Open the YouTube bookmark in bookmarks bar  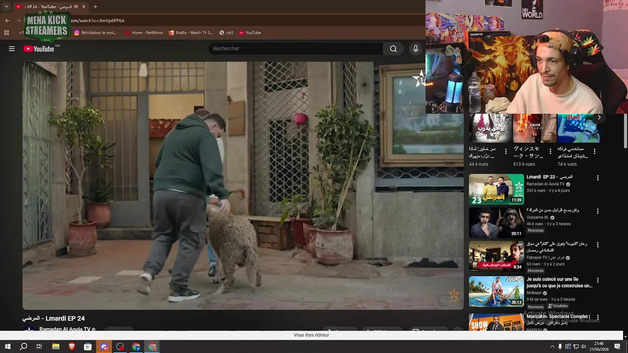pyautogui.click(x=250, y=32)
